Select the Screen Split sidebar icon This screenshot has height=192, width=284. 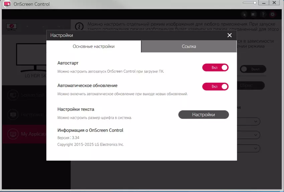[13, 95]
